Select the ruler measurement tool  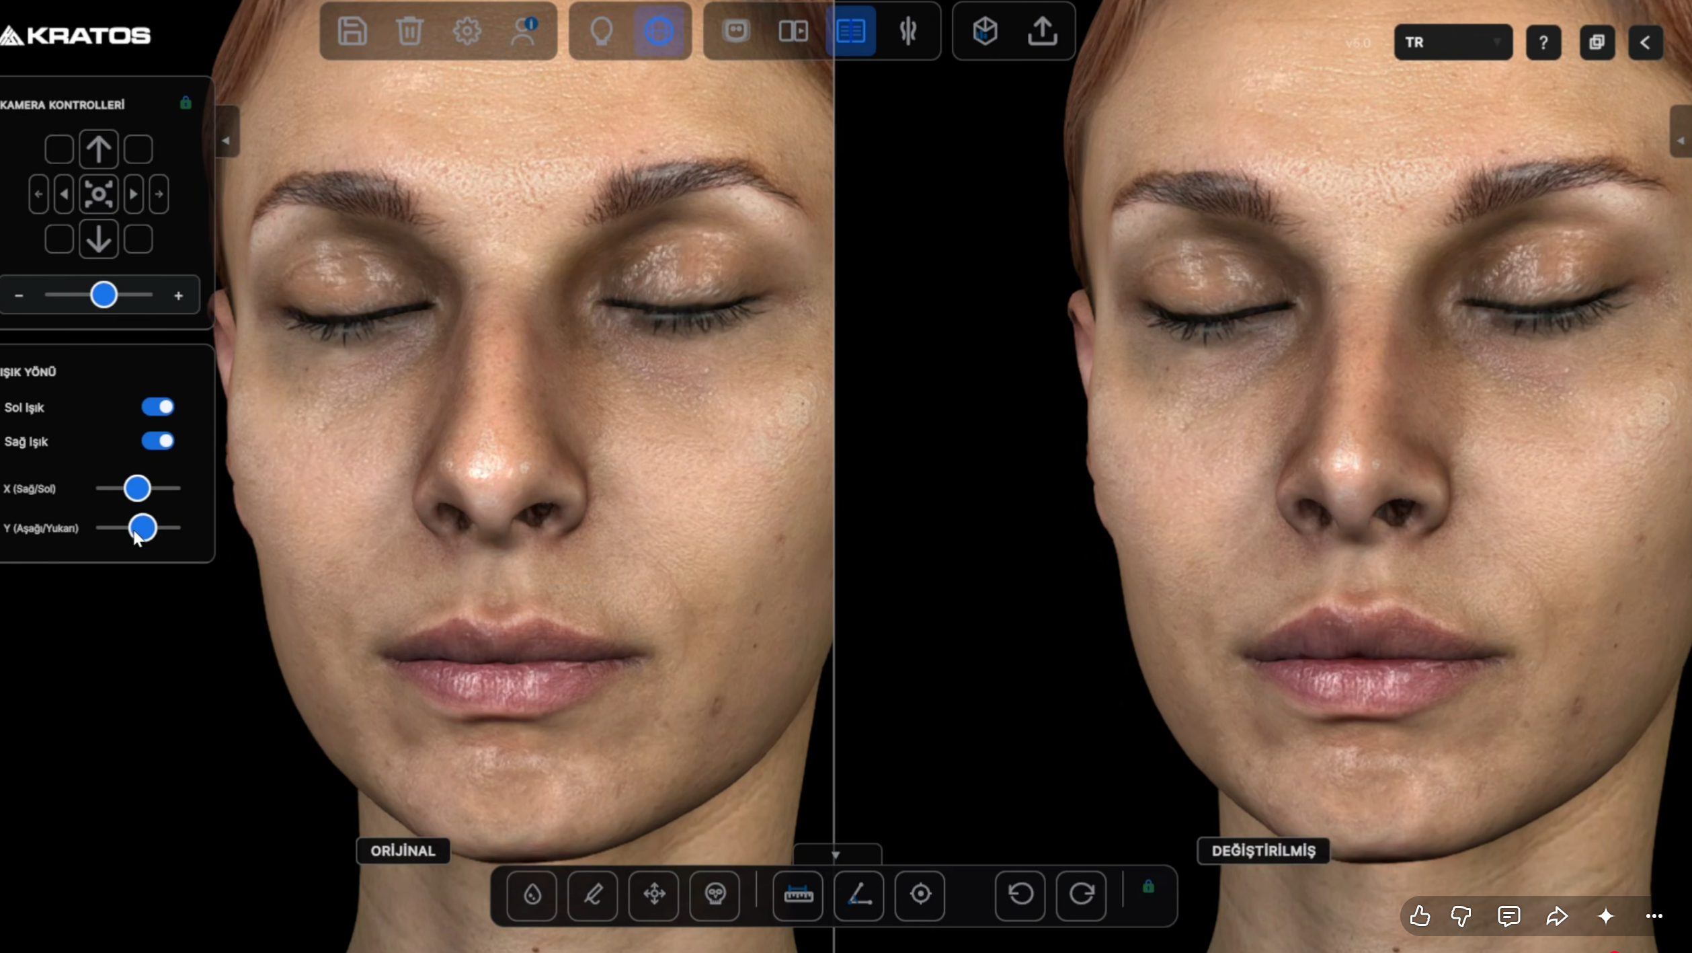[798, 895]
